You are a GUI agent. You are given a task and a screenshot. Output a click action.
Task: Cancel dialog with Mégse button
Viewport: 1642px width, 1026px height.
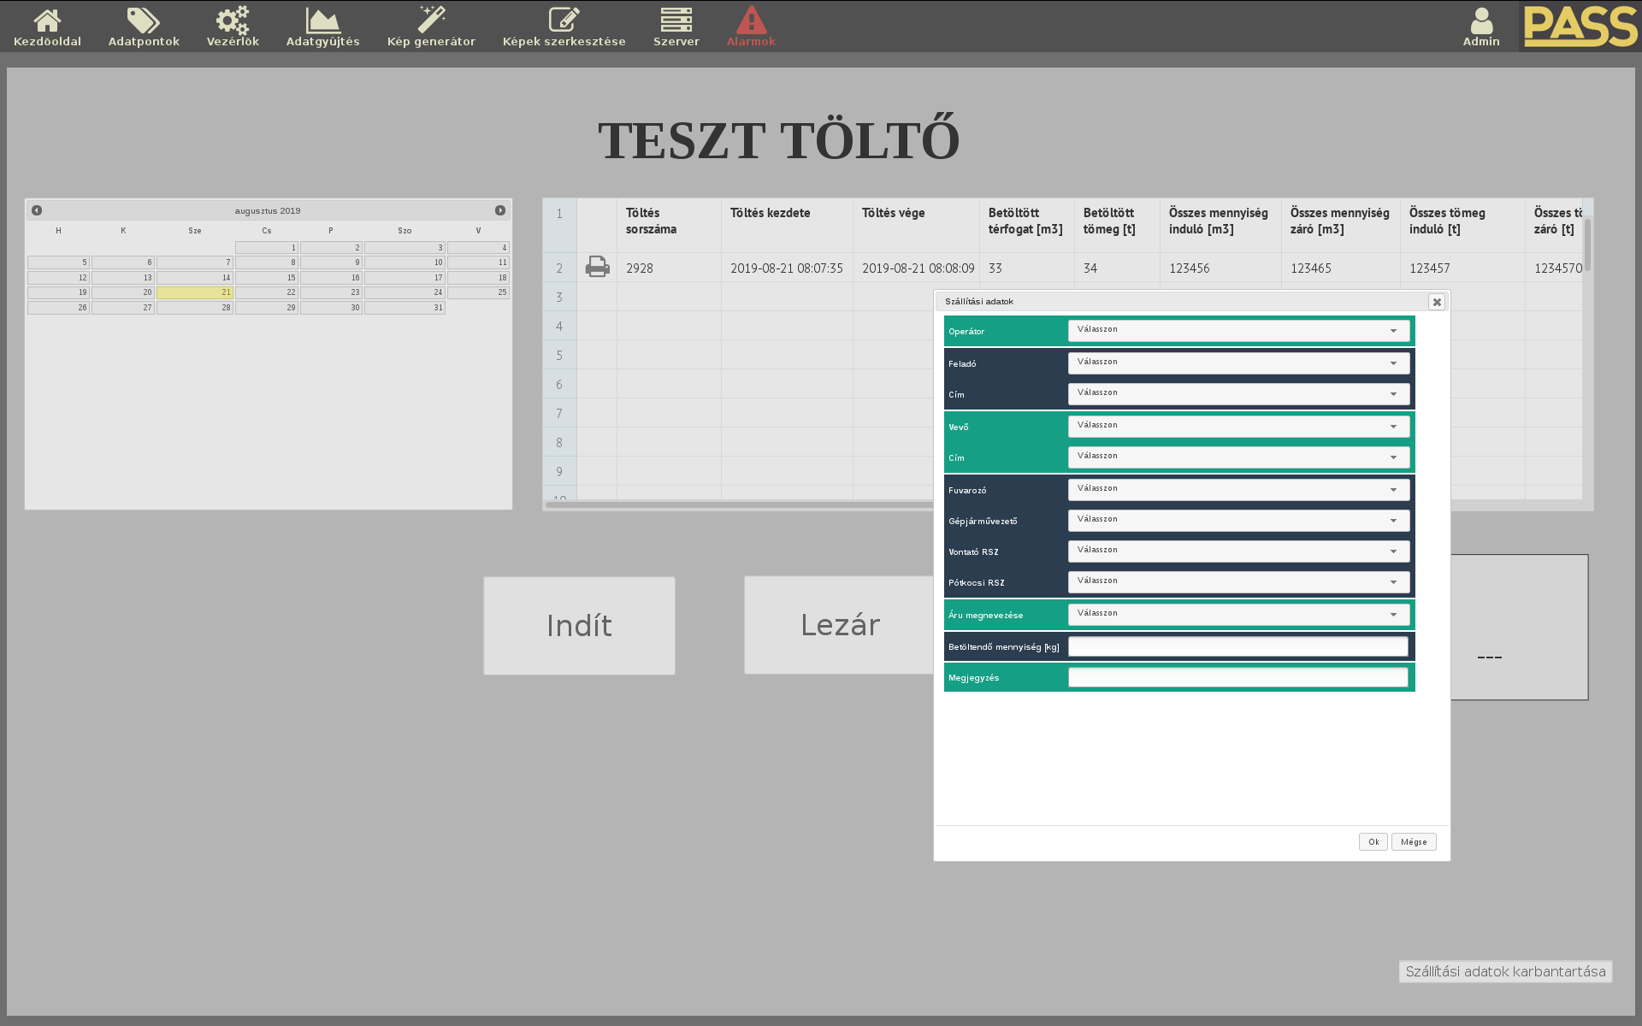tap(1414, 842)
